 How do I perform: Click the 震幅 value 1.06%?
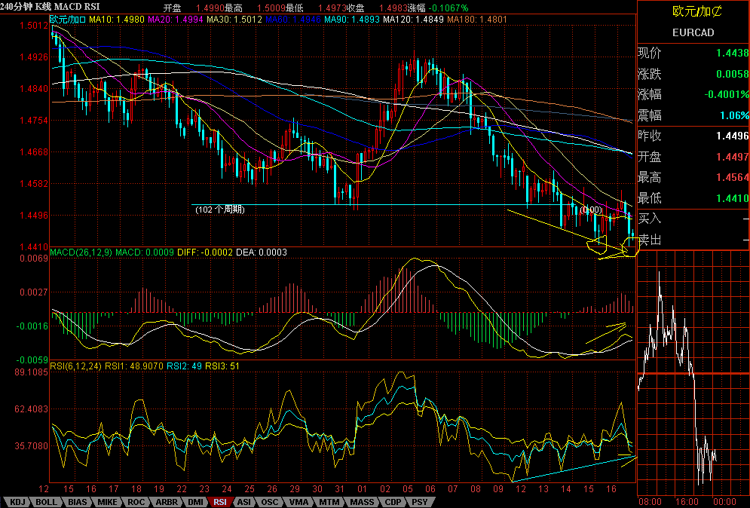pos(734,115)
